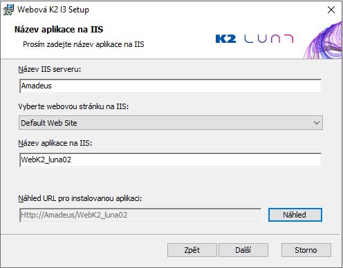Click the LUNA logo lettering
343x268 pixels.
[269, 39]
